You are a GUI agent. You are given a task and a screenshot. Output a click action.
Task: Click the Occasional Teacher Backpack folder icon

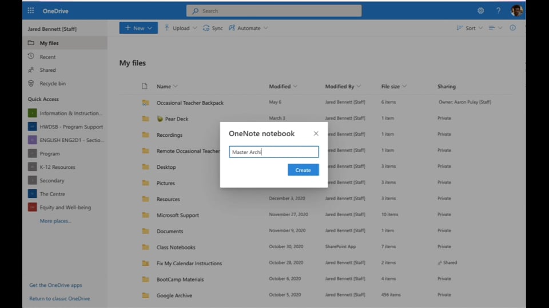pyautogui.click(x=145, y=103)
